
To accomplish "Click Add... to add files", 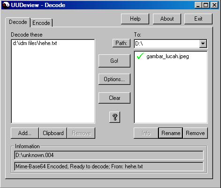I will point(25,133).
